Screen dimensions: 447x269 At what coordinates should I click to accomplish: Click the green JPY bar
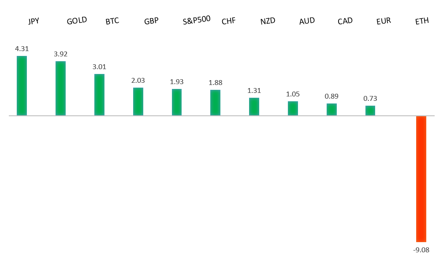22,86
